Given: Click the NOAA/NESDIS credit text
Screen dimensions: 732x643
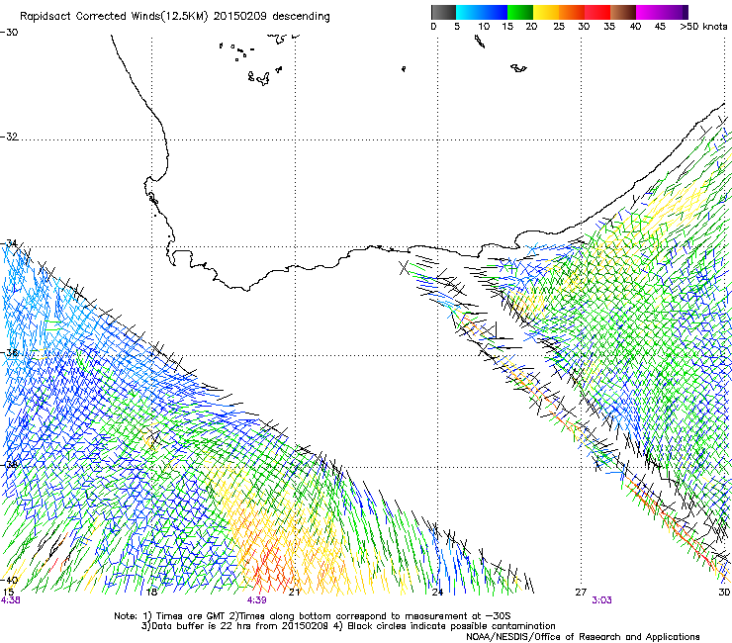Looking at the screenshot, I should click(x=583, y=637).
